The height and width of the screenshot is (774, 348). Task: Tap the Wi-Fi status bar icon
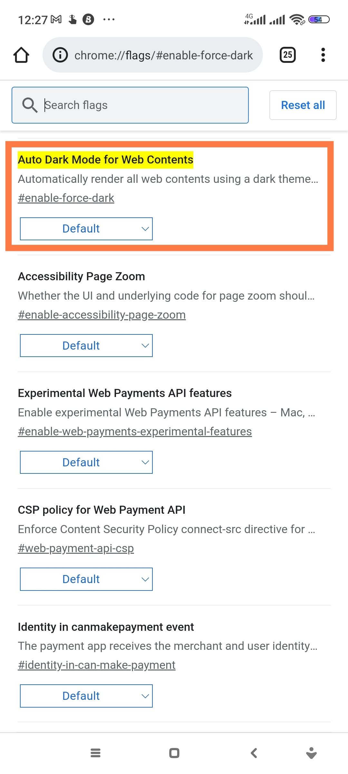297,19
